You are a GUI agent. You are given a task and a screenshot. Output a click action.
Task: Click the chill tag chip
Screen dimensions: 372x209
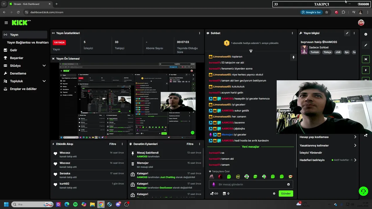click(338, 52)
